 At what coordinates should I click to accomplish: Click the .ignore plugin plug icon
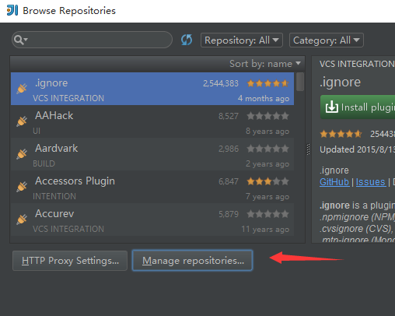22,89
